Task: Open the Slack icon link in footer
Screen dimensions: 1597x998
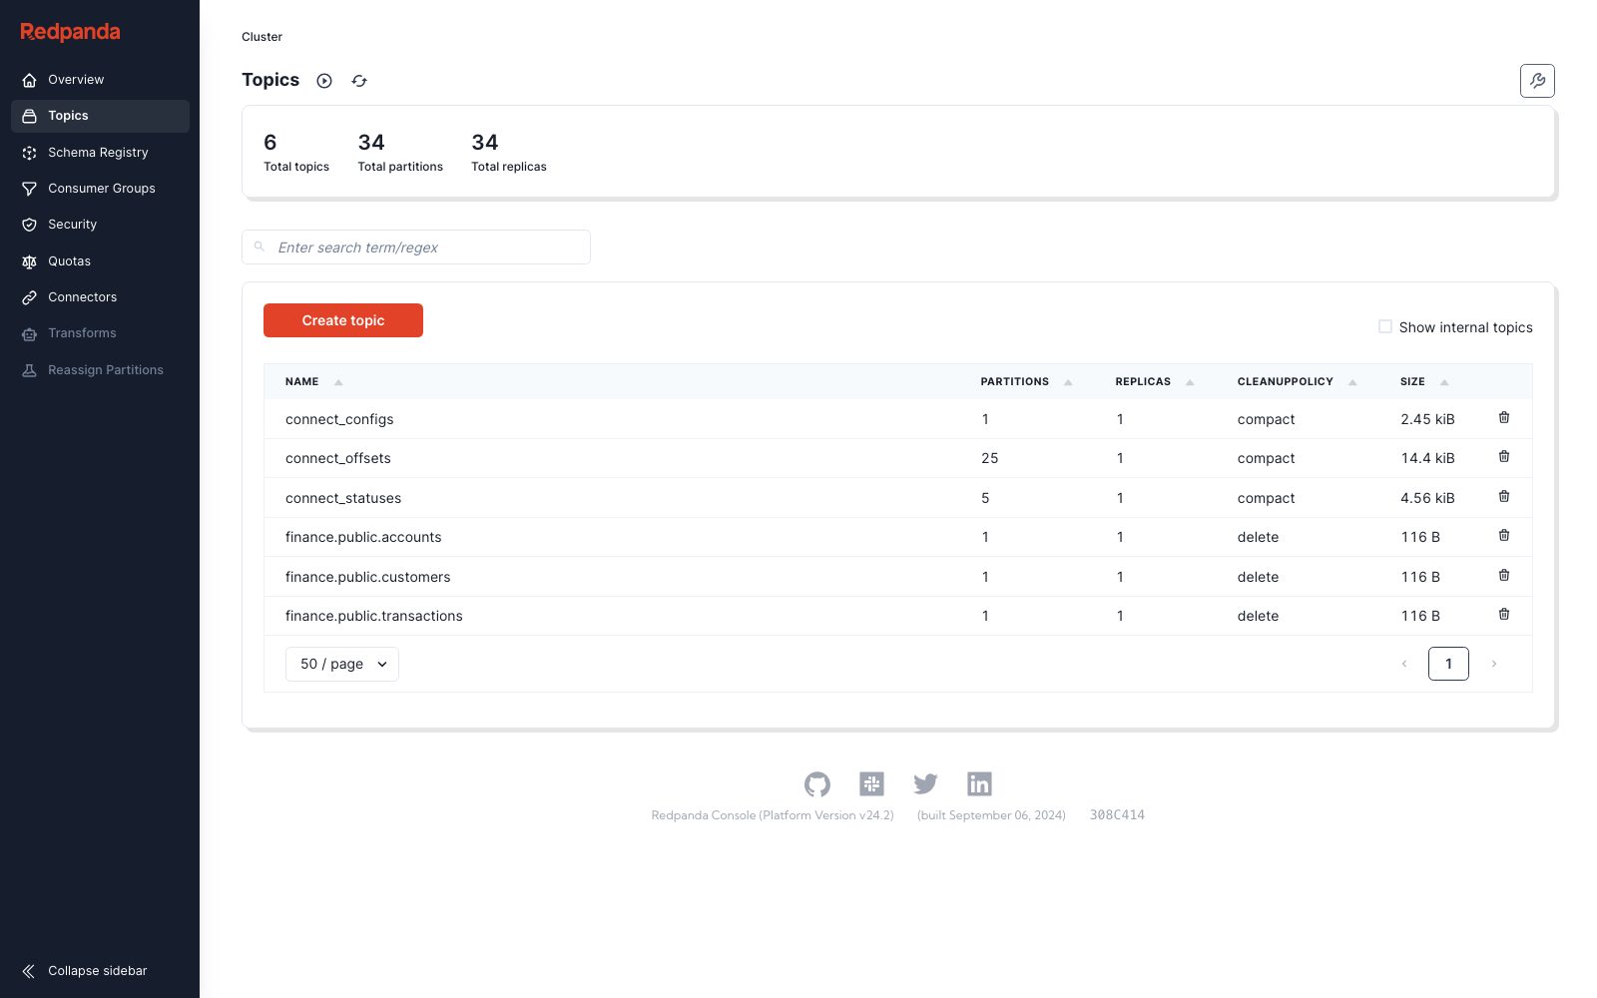Action: point(871,784)
